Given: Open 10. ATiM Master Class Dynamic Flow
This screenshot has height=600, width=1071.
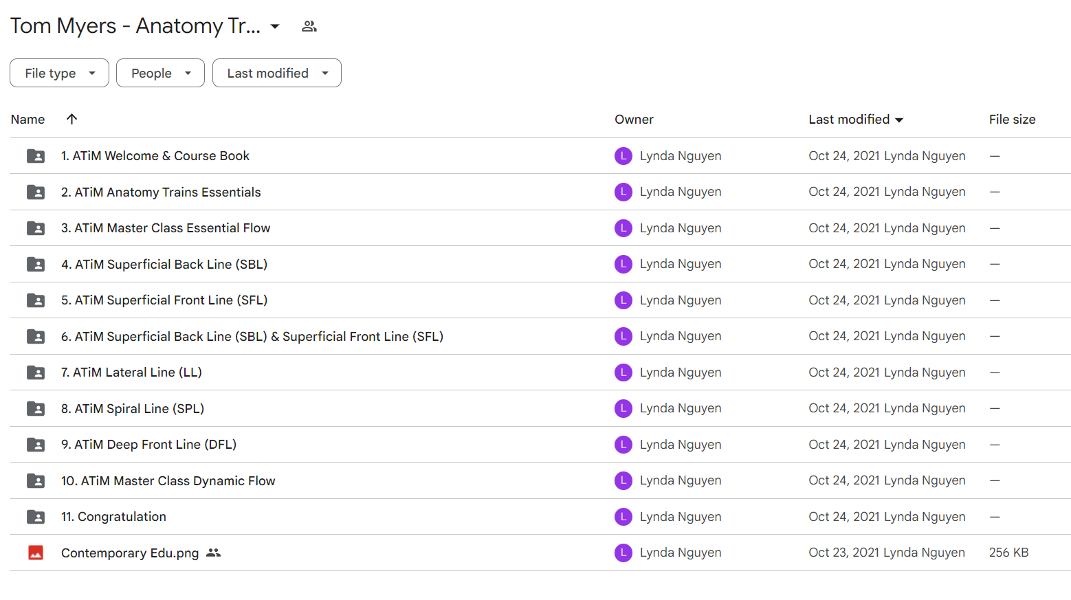Looking at the screenshot, I should [168, 480].
